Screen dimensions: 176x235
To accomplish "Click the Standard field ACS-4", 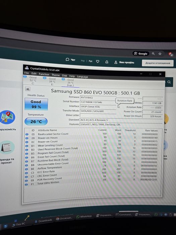I will 121,120.
